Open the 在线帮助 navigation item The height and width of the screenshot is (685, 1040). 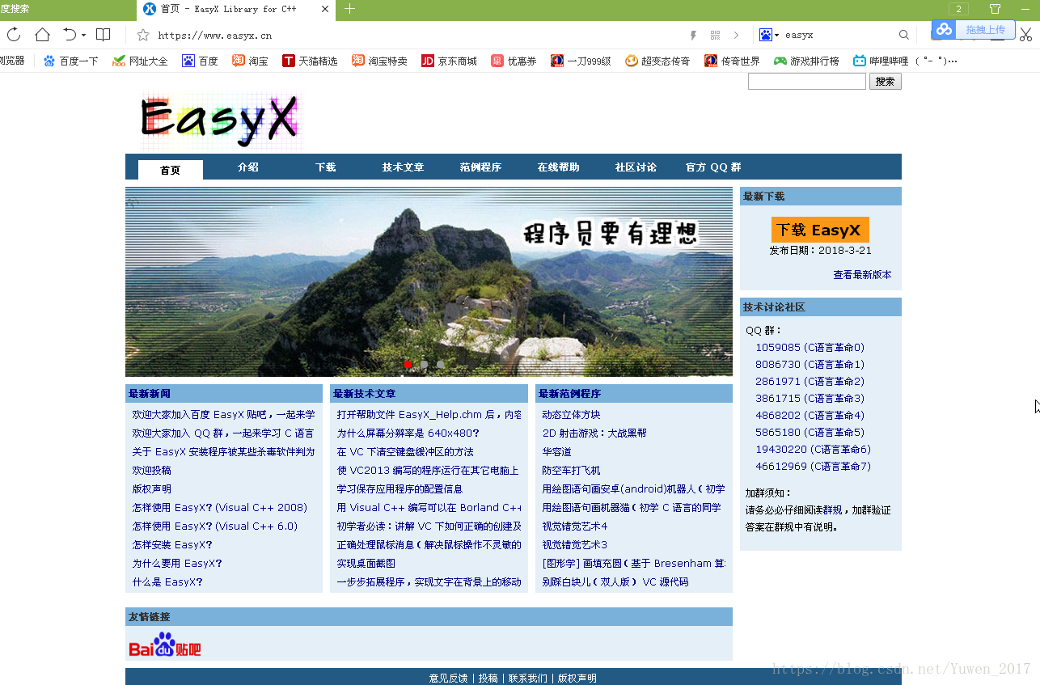[x=558, y=167]
